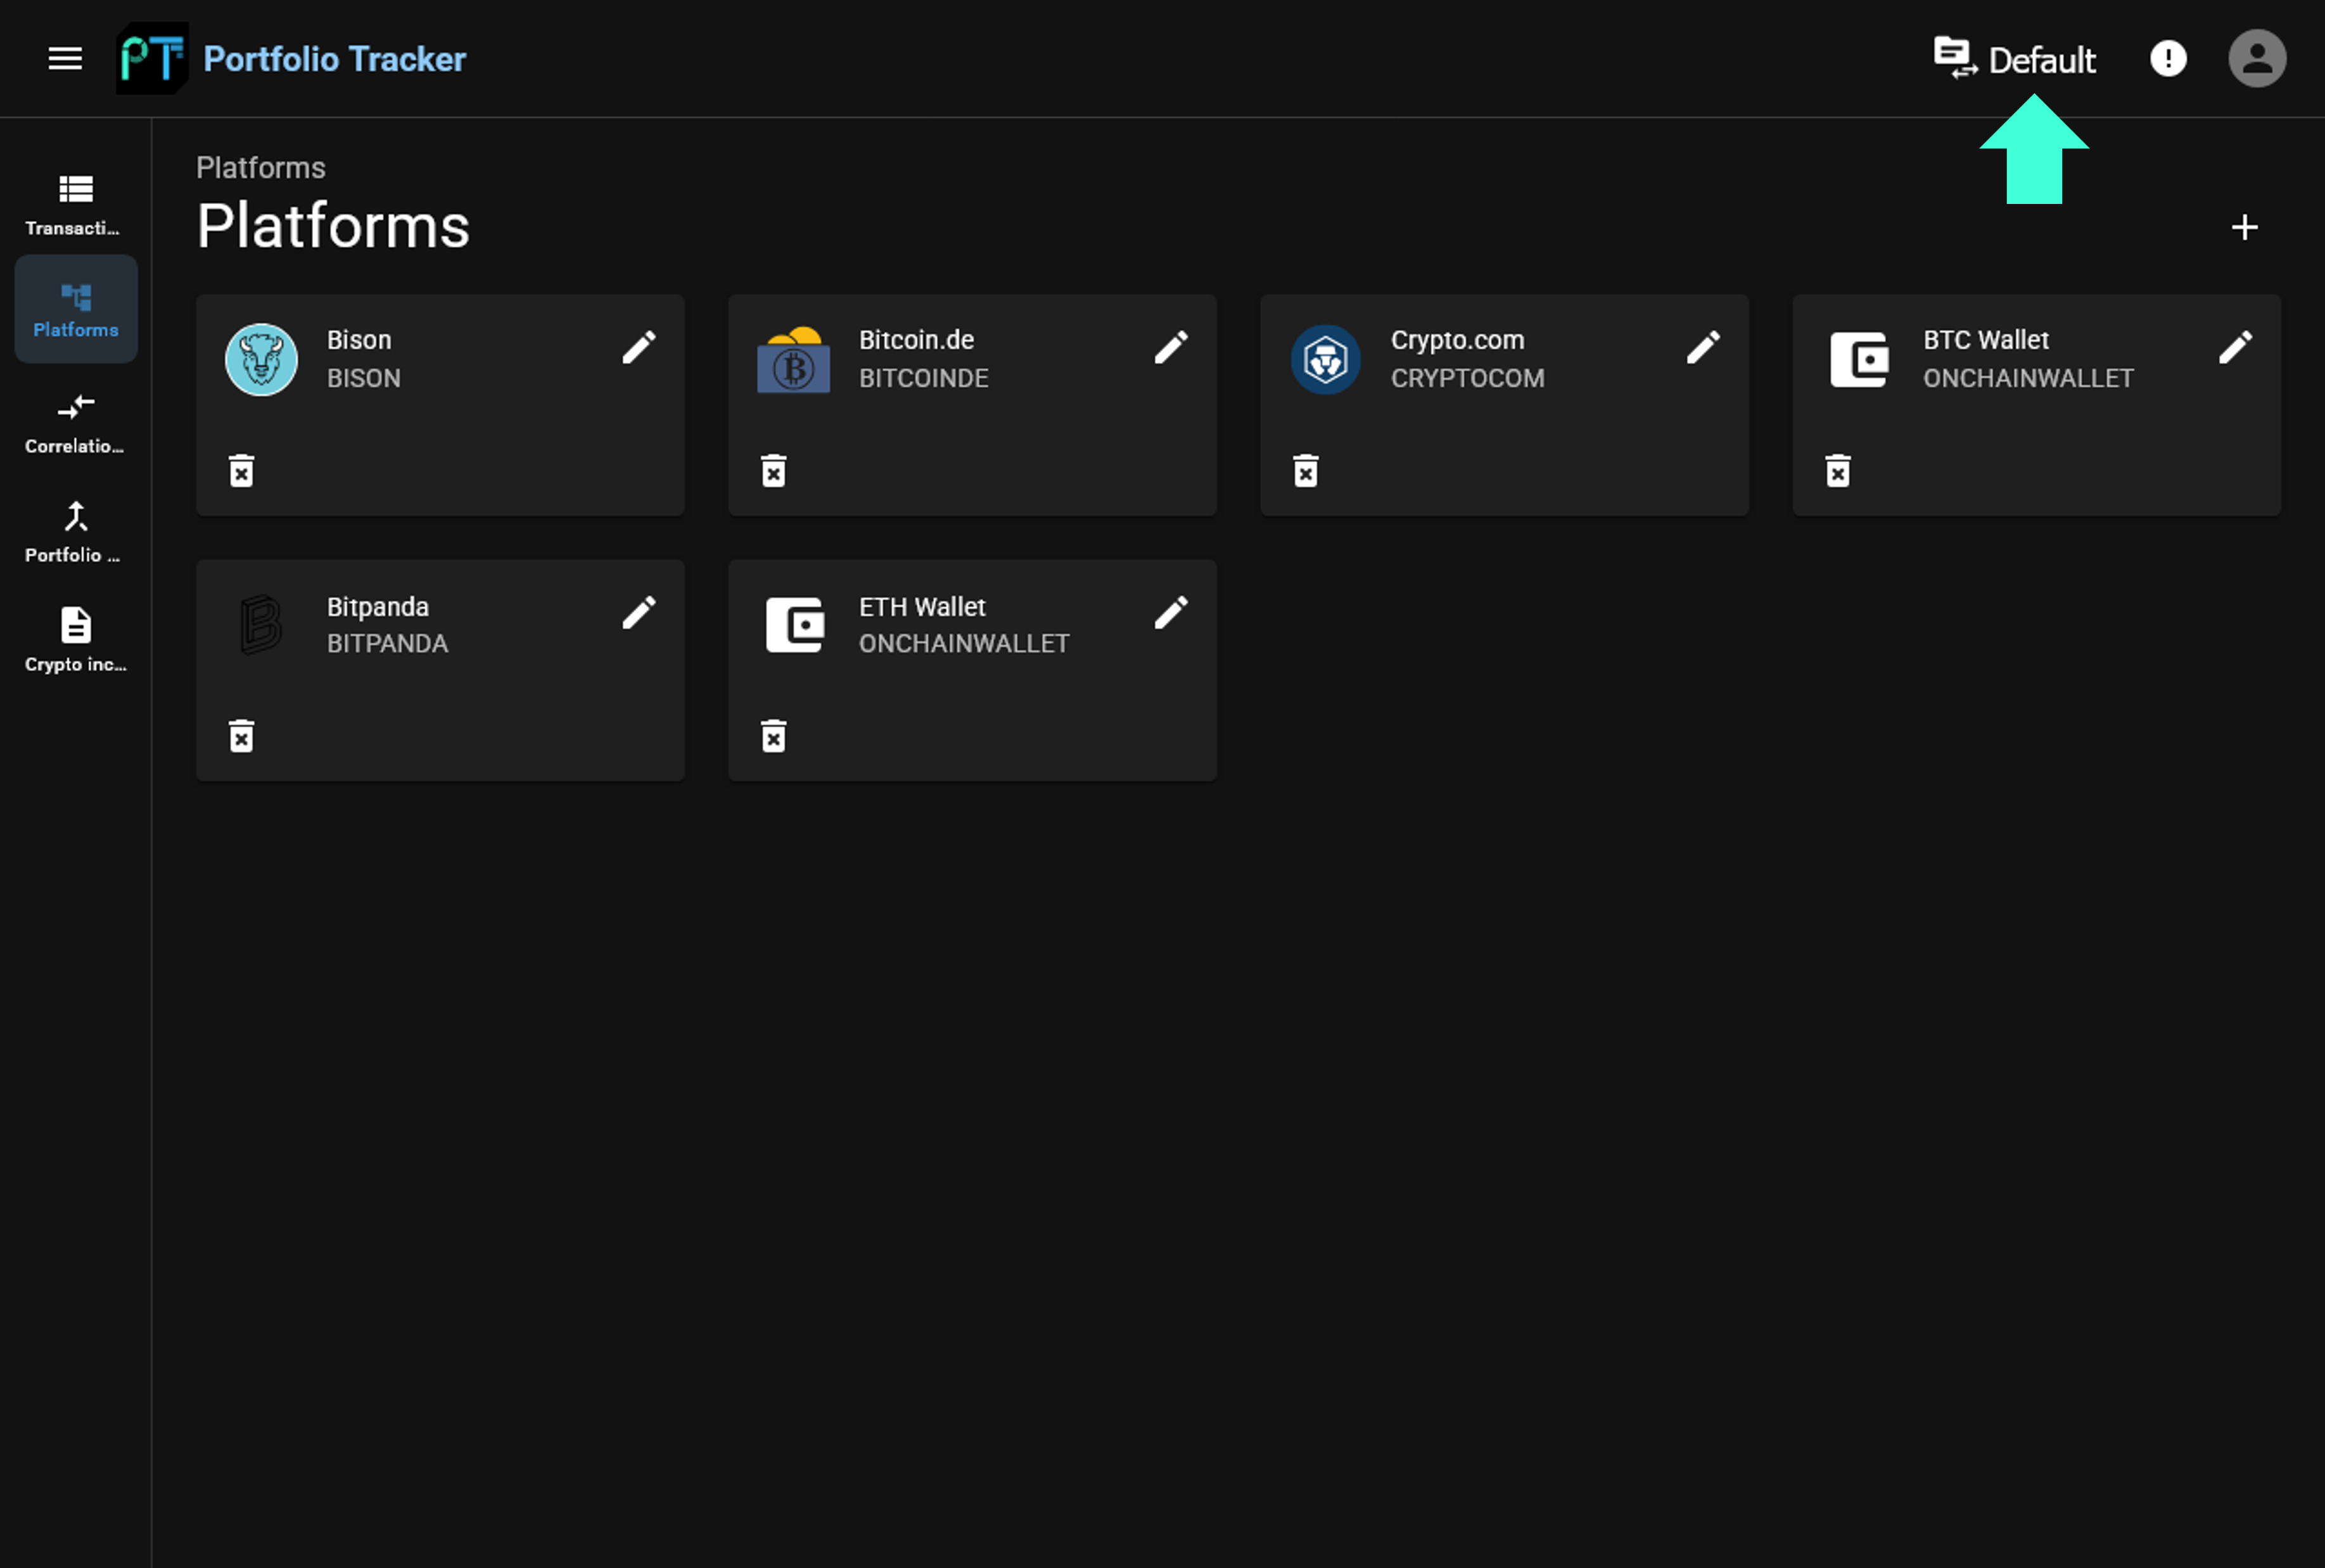Screen dimensions: 2325x1568
Task: Click the Bitcoin.de logo thumbnail
Action: (793, 359)
